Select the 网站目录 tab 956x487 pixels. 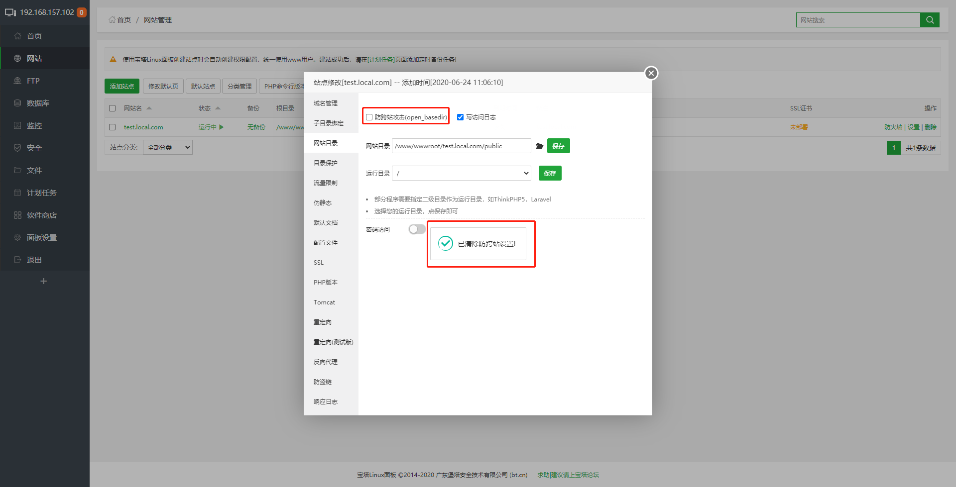click(331, 143)
